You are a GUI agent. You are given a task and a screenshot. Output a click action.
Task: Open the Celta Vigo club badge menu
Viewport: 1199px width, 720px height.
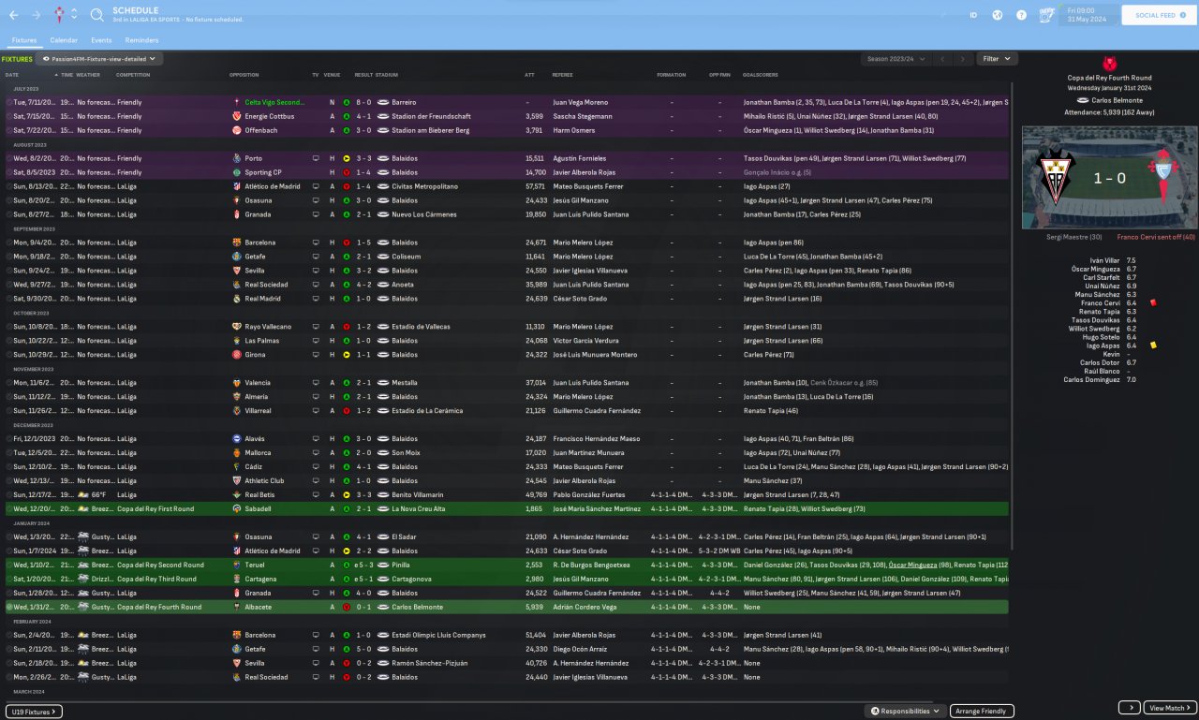pyautogui.click(x=59, y=15)
